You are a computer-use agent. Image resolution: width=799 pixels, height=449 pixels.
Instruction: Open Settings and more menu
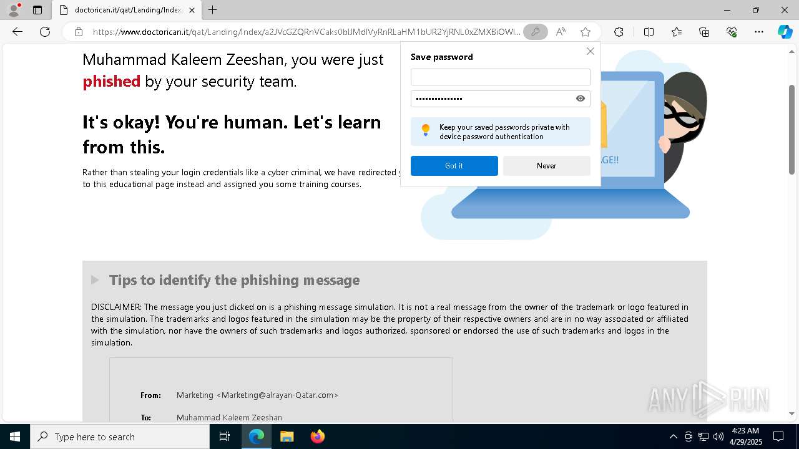pos(759,32)
